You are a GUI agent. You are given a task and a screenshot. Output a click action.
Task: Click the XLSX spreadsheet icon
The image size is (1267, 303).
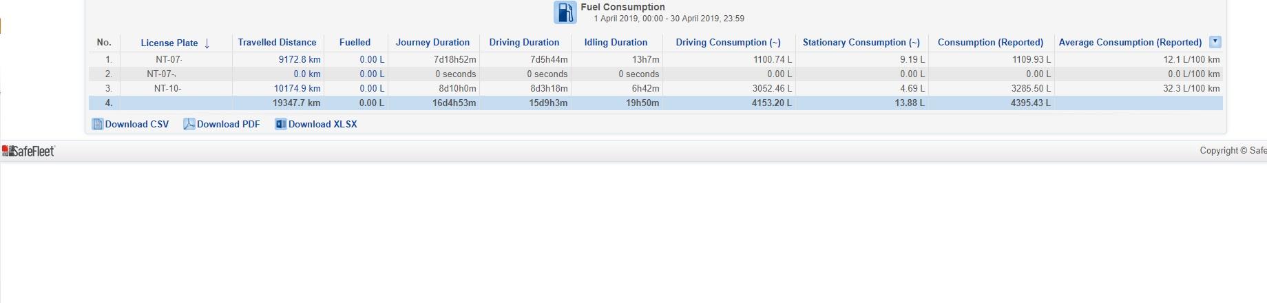click(x=280, y=124)
